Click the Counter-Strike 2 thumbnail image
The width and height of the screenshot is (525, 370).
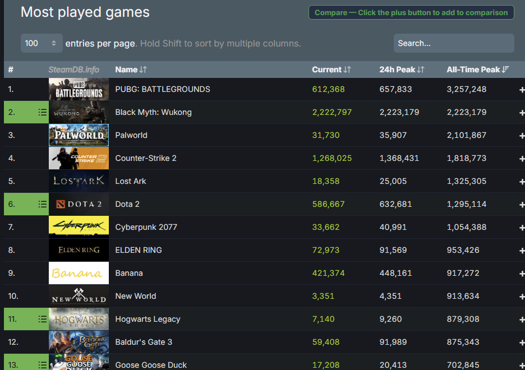[79, 158]
